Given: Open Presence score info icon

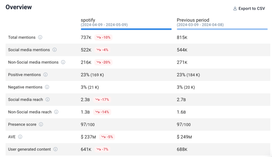Looking at the screenshot, I should tap(41, 124).
